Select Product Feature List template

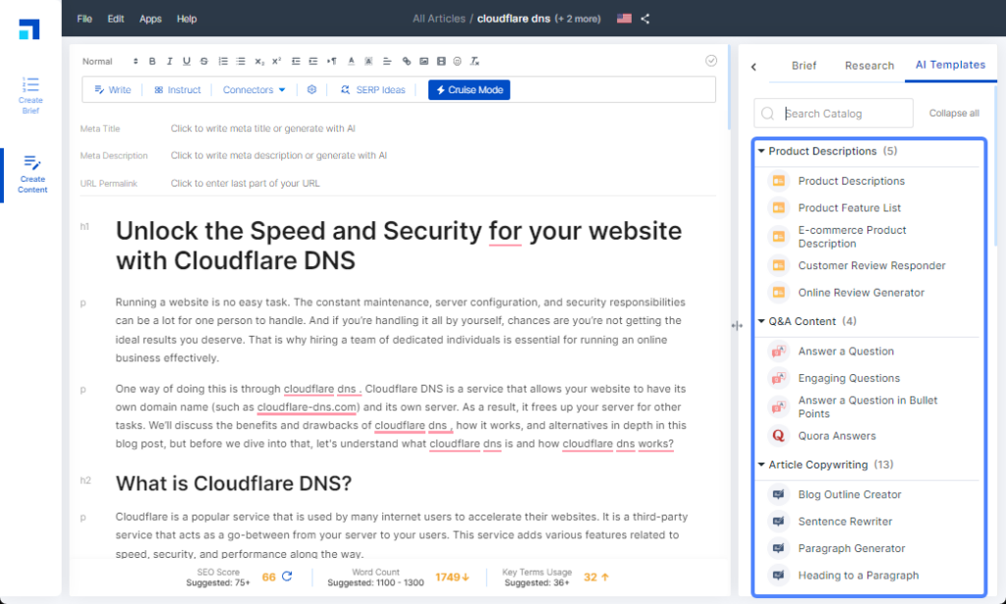(849, 208)
